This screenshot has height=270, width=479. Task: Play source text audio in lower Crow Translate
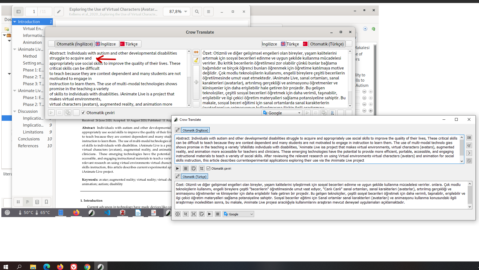click(x=178, y=169)
